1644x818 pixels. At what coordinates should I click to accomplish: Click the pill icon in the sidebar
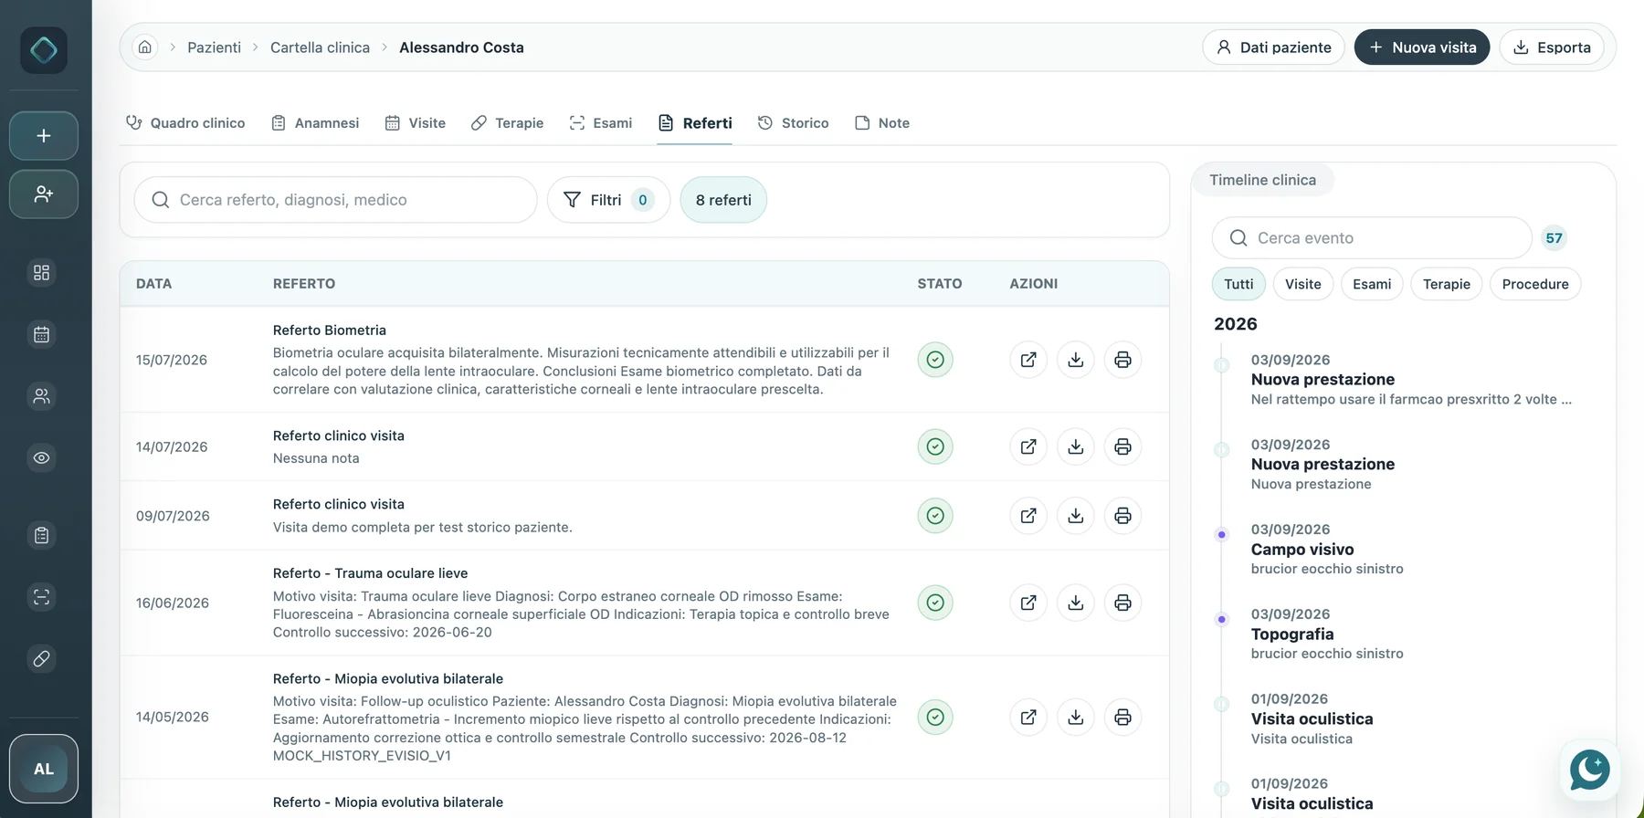[x=42, y=658]
